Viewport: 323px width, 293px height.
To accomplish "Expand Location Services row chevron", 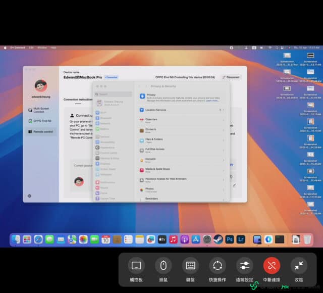I will click(224, 110).
